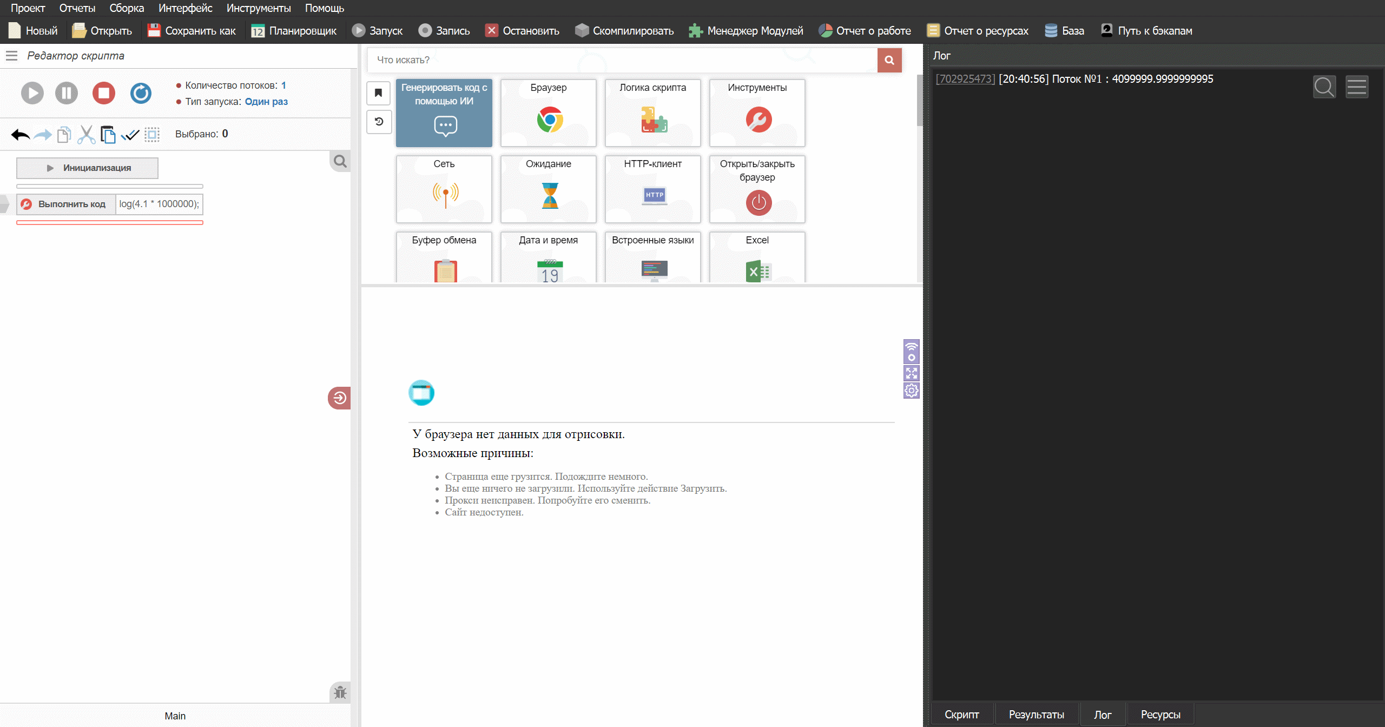Click the log ID link 702925473
The width and height of the screenshot is (1385, 727).
(965, 79)
